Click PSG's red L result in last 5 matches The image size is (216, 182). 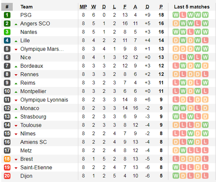tap(183, 15)
